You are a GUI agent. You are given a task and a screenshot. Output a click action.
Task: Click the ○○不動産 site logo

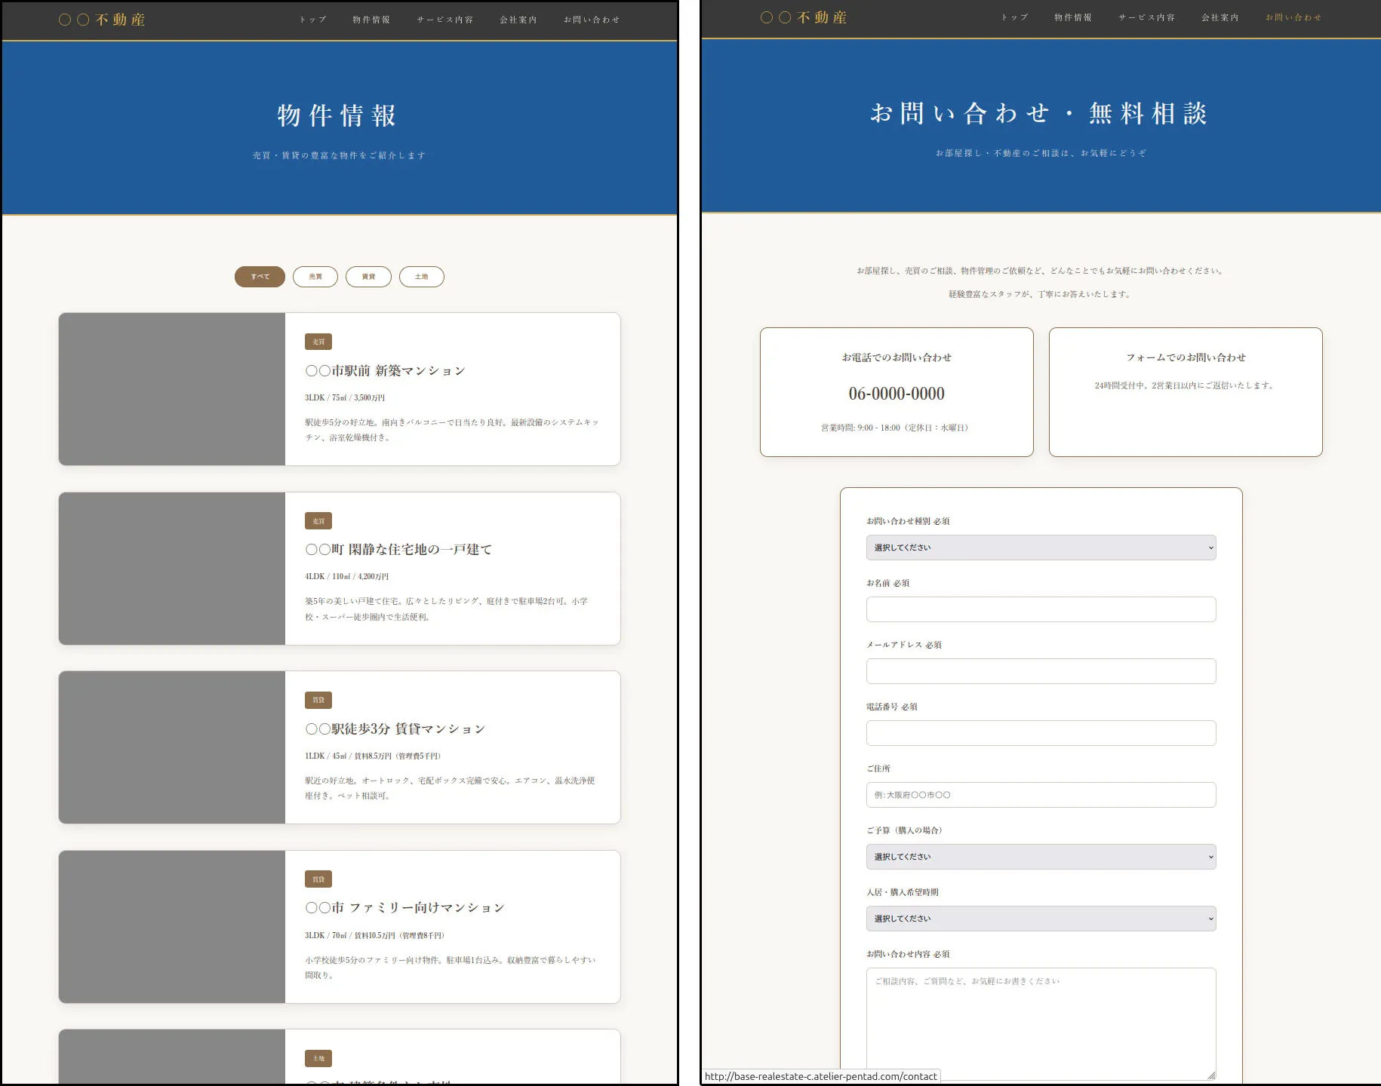tap(101, 19)
